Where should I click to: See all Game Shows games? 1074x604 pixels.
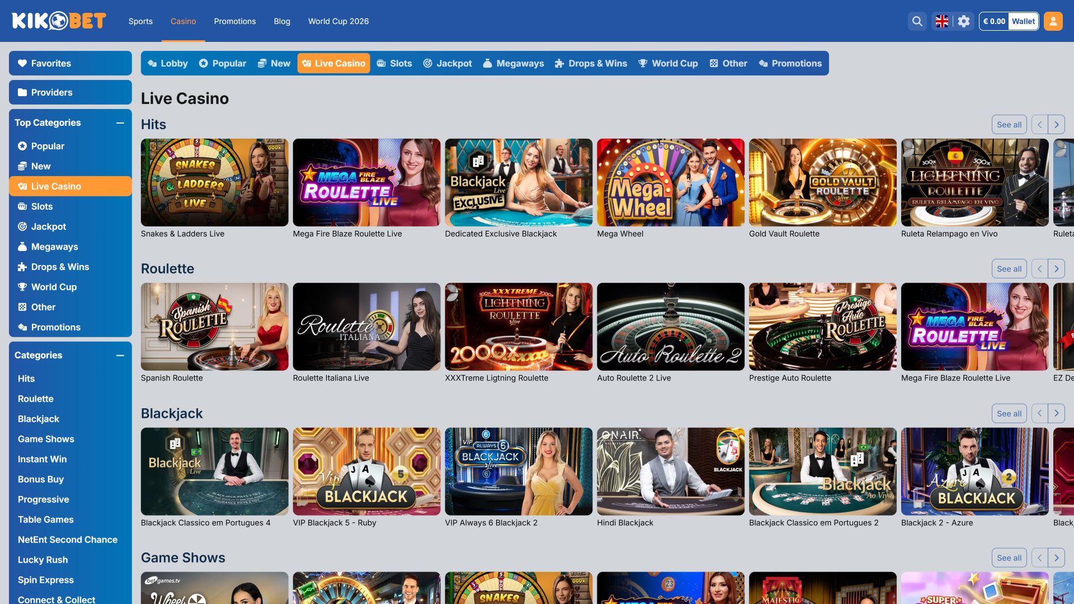coord(1009,558)
